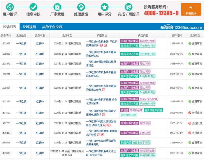Click the 用户投诉 phone step icon

tap(10, 7)
